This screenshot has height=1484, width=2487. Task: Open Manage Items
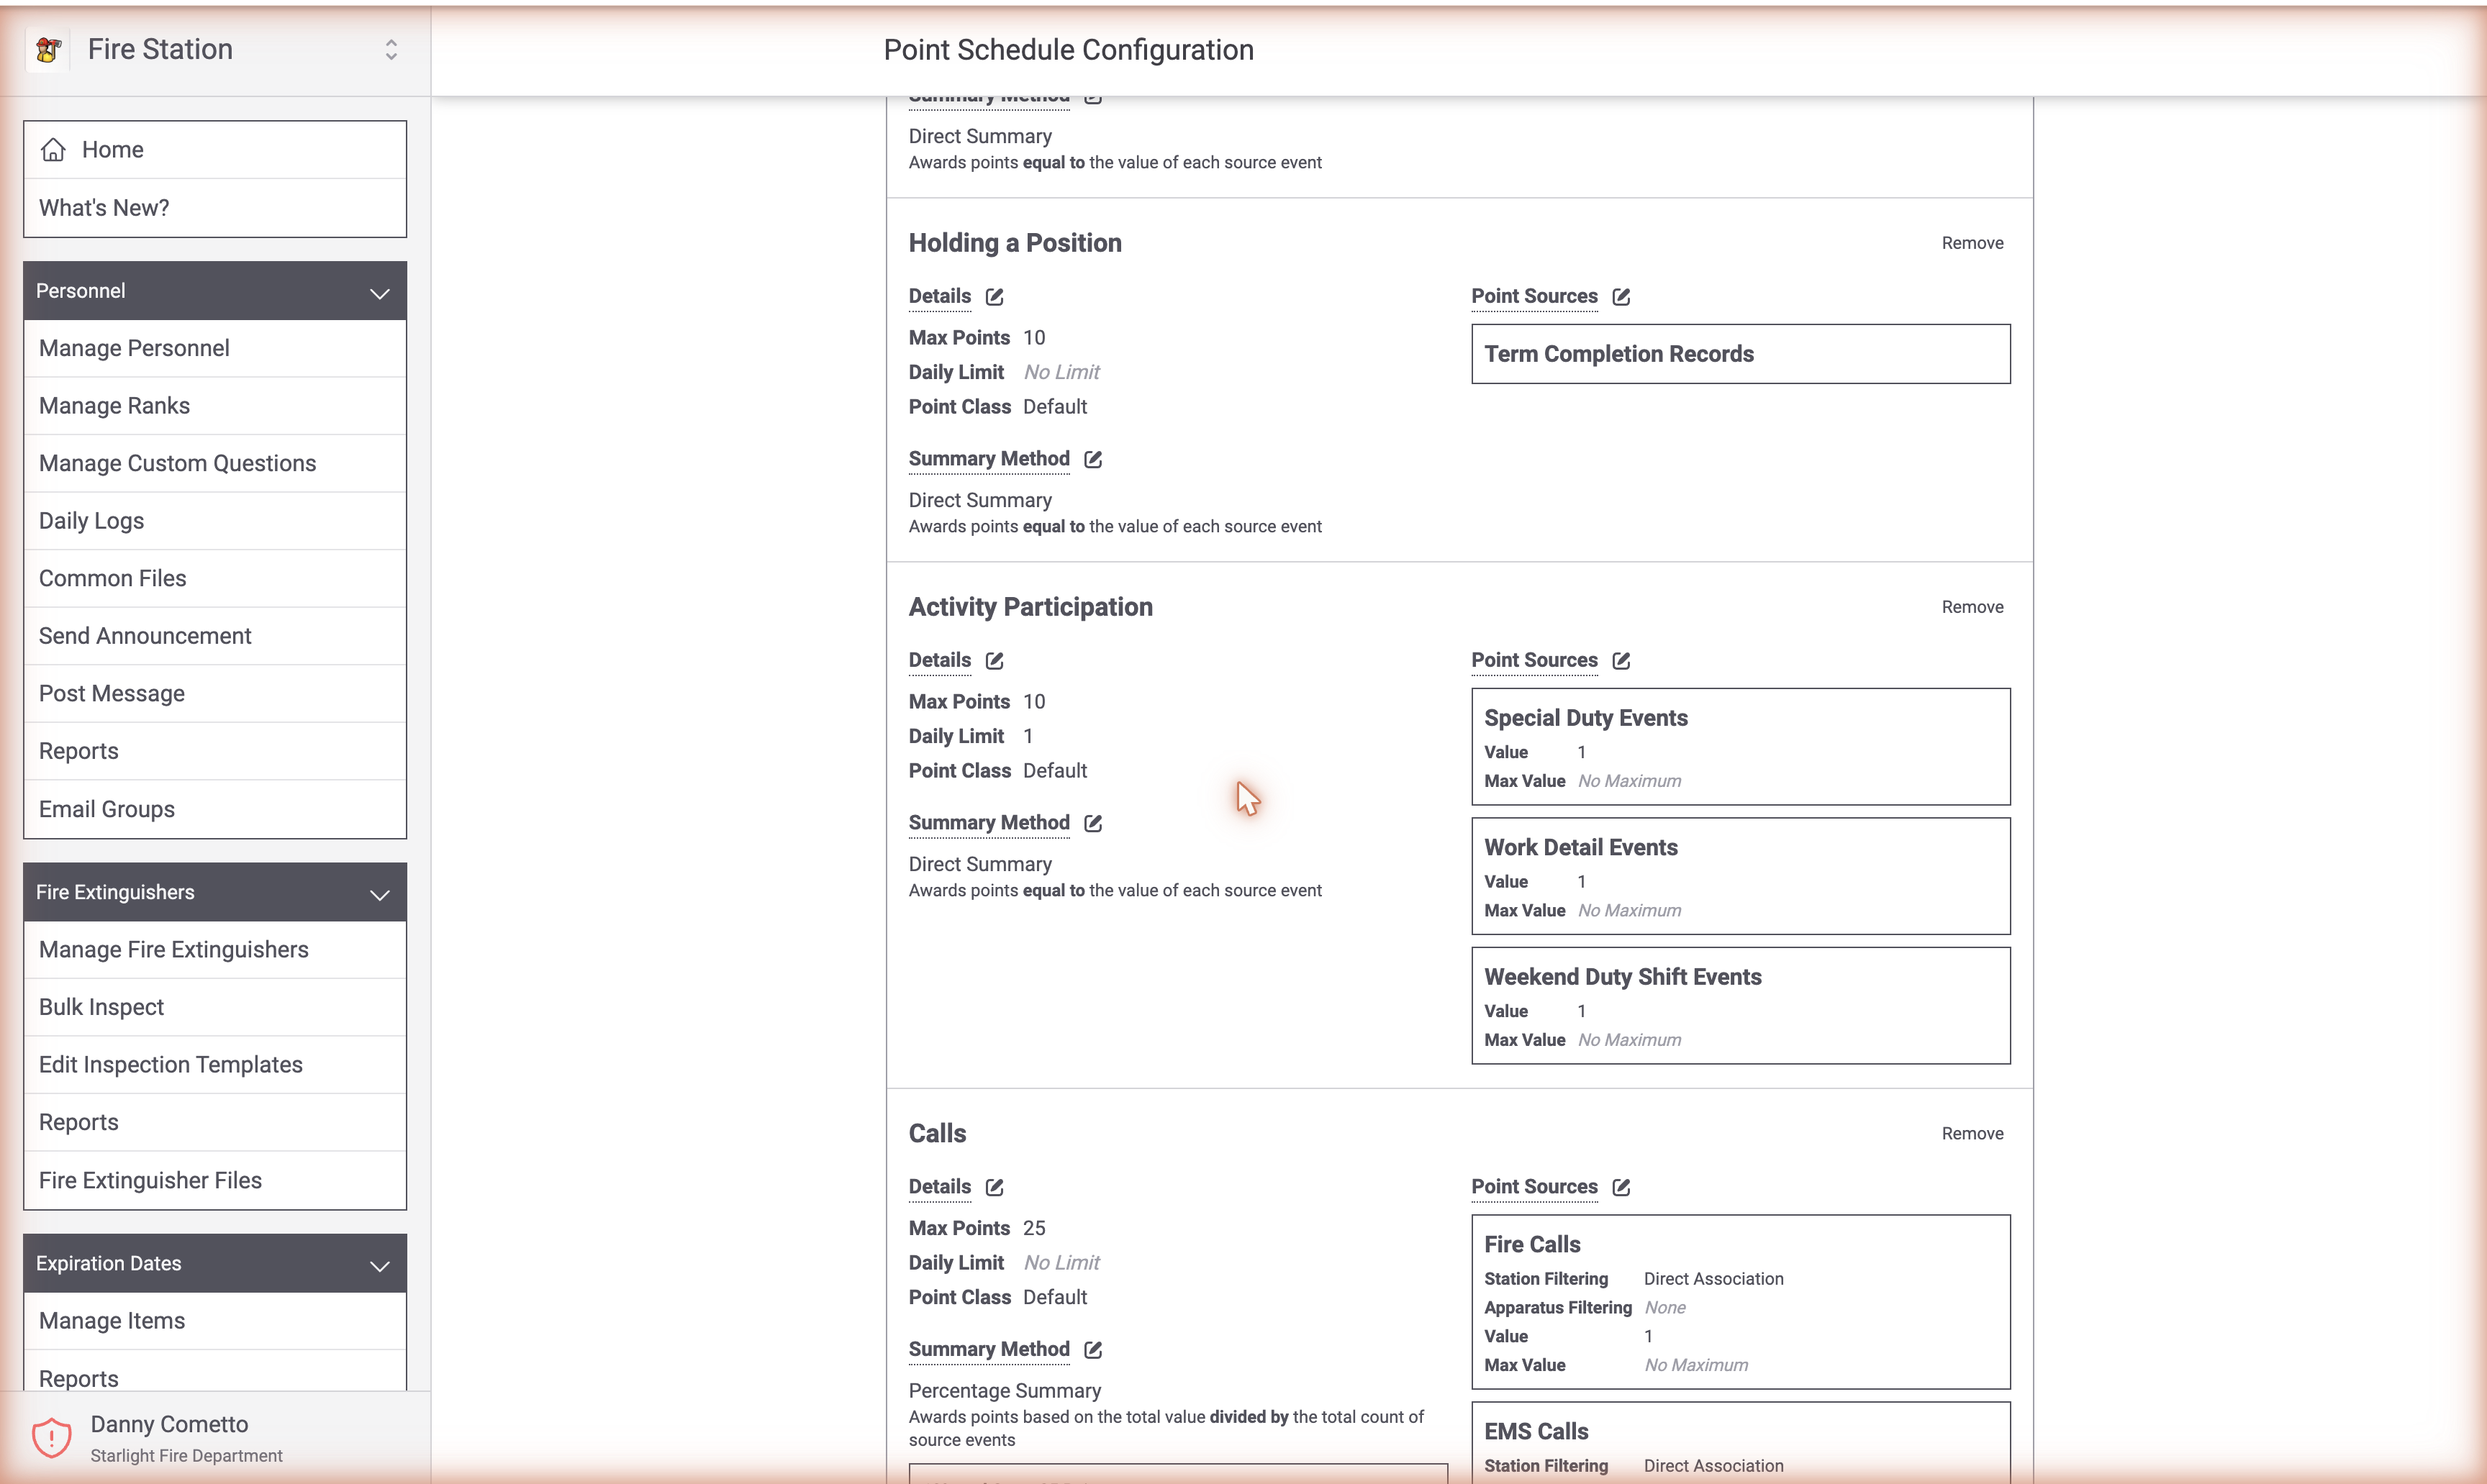215,1321
